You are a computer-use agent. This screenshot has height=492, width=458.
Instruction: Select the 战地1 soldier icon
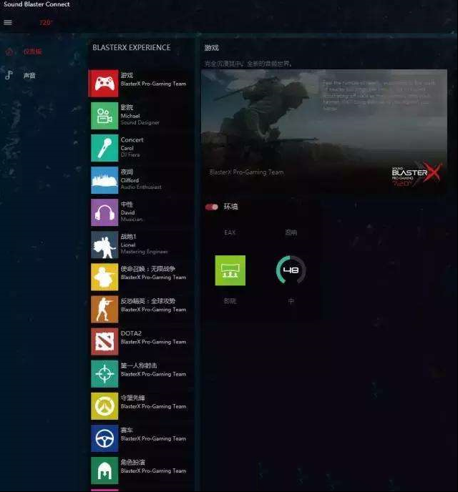click(x=104, y=245)
